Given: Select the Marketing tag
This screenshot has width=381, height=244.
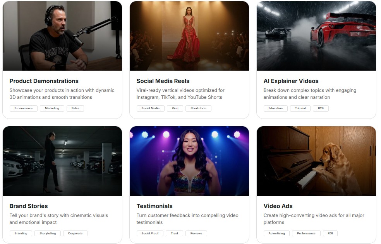Looking at the screenshot, I should coord(52,108).
